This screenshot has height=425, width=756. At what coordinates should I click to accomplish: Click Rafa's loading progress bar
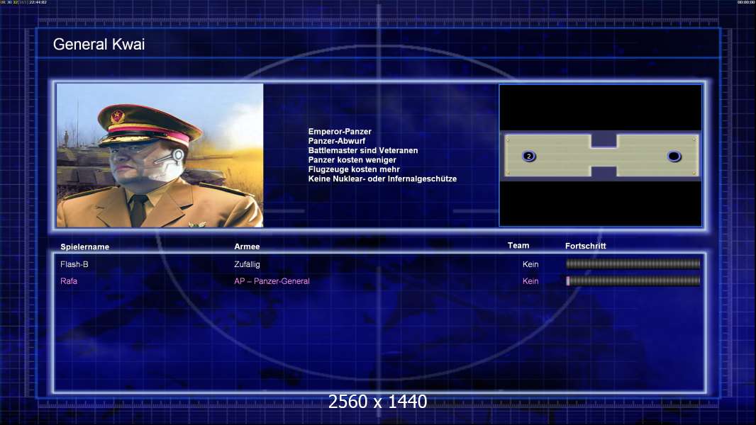[x=633, y=280]
